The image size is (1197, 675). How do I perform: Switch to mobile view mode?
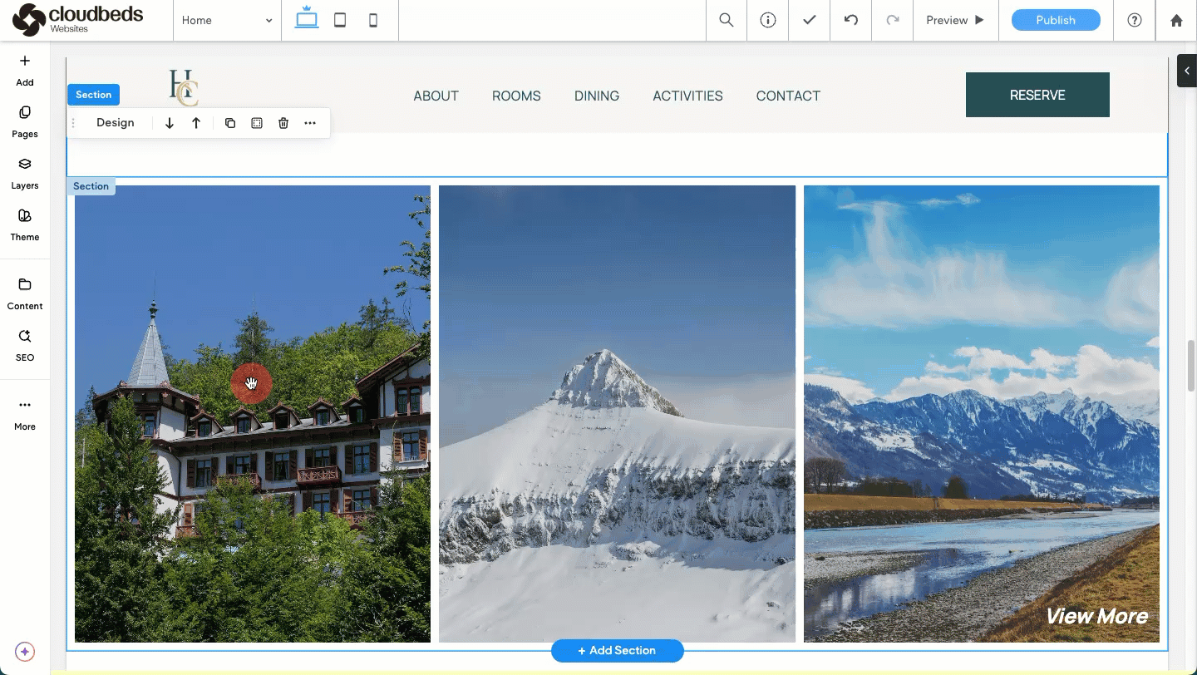[x=373, y=20]
